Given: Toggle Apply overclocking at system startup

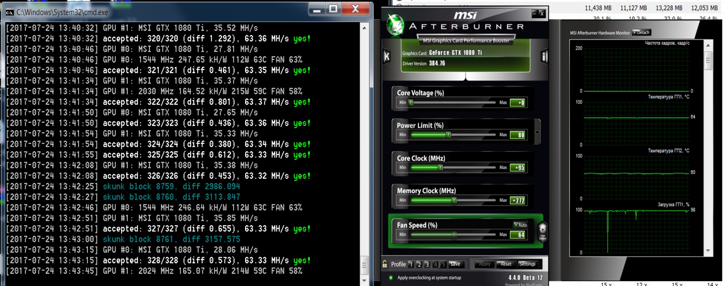Looking at the screenshot, I should (391, 278).
